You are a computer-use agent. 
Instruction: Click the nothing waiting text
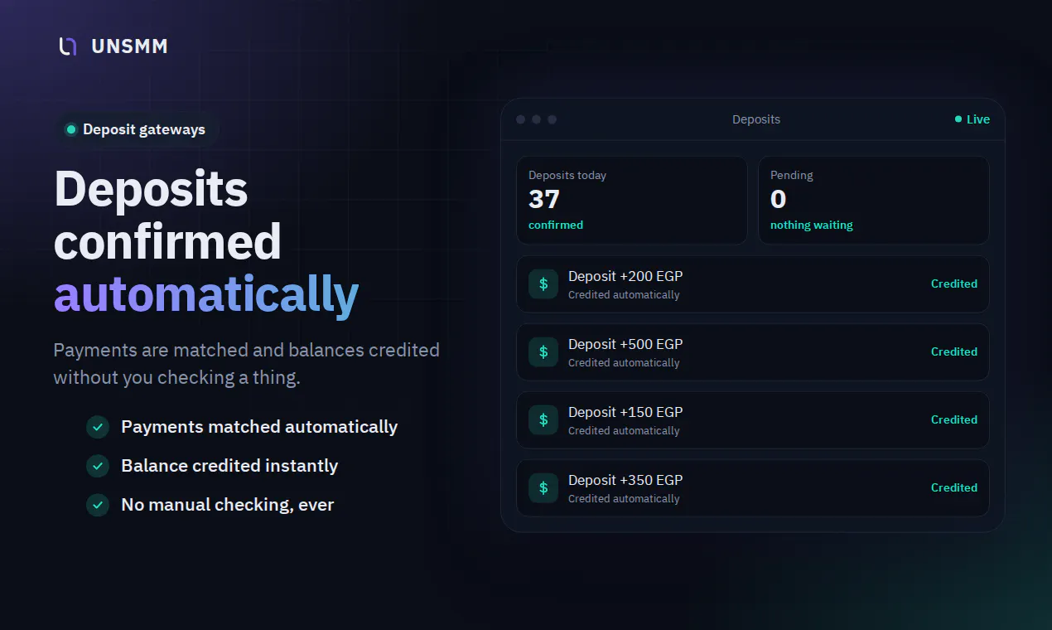(x=812, y=225)
